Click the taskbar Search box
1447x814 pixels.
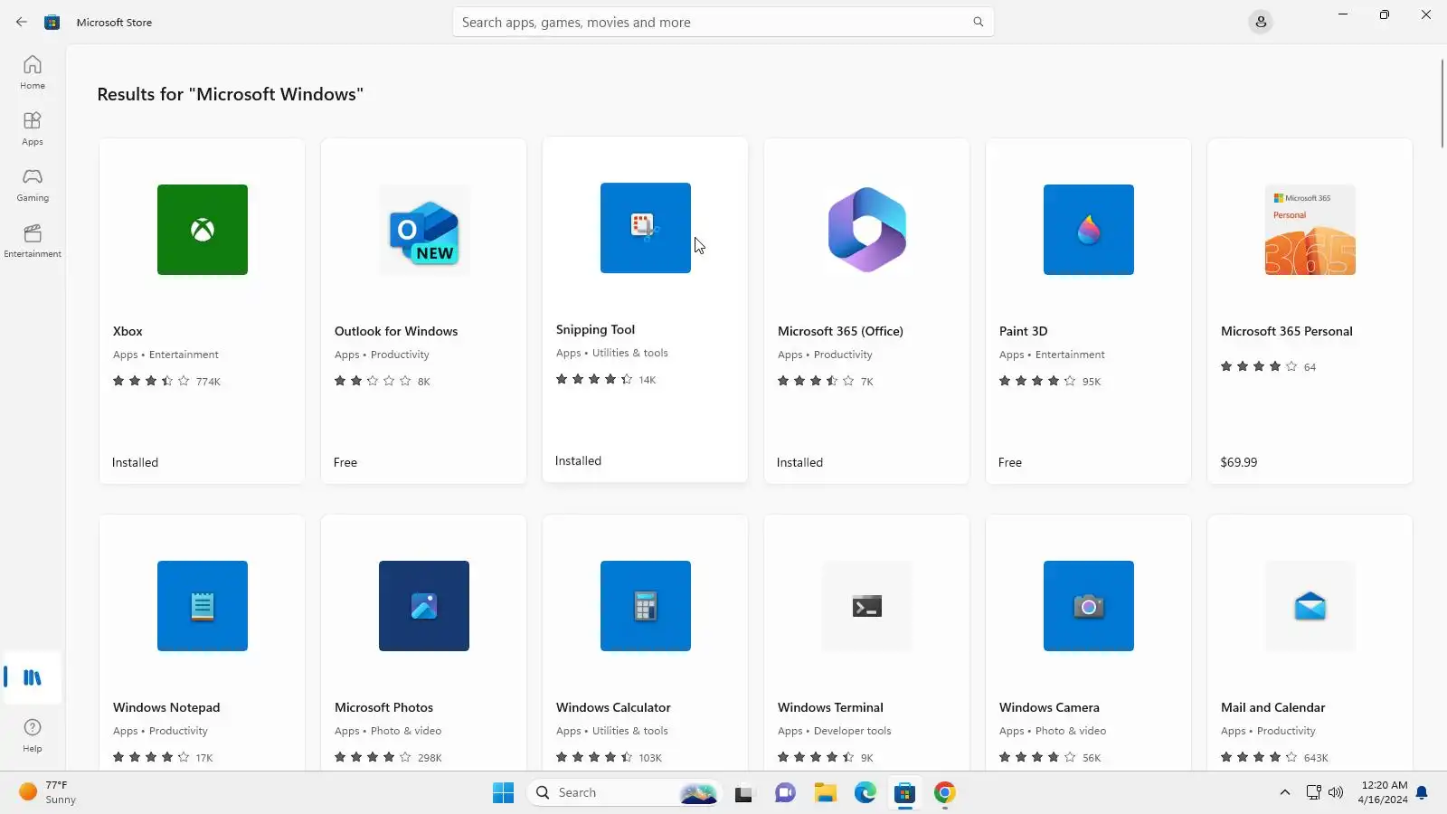tap(624, 793)
